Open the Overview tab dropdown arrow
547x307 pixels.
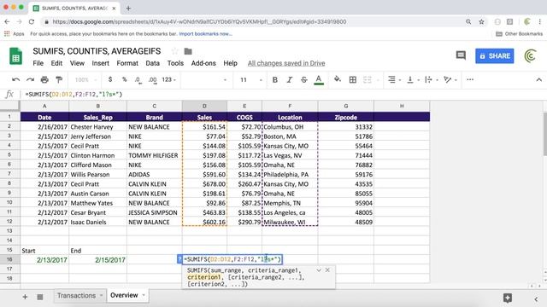(x=144, y=295)
